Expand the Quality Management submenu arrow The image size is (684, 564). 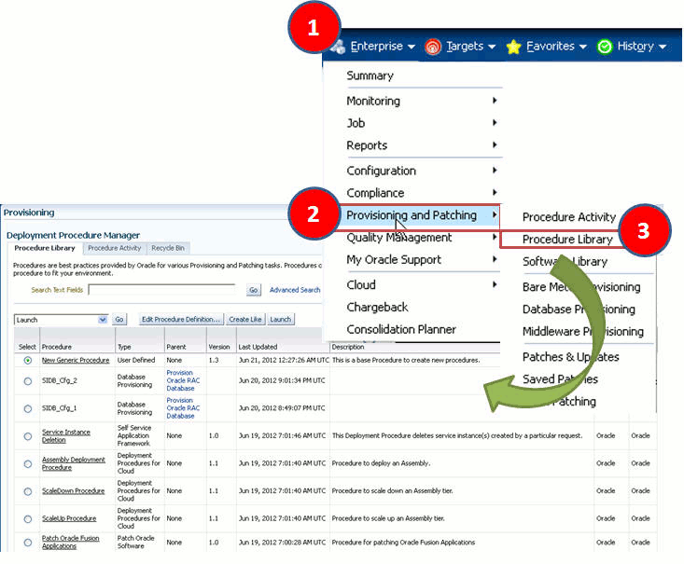pyautogui.click(x=495, y=237)
